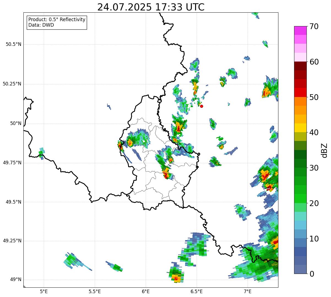Image resolution: width=331 pixels, height=297 pixels.
Task: Click the magenta top colorbar segment
Action: click(x=300, y=30)
